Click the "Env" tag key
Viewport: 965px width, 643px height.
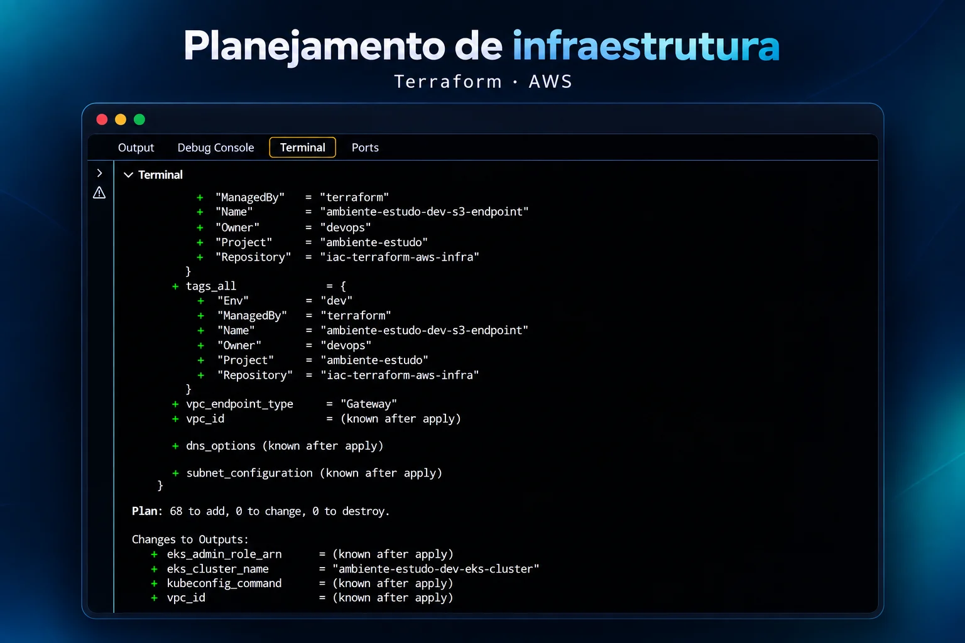[233, 301]
